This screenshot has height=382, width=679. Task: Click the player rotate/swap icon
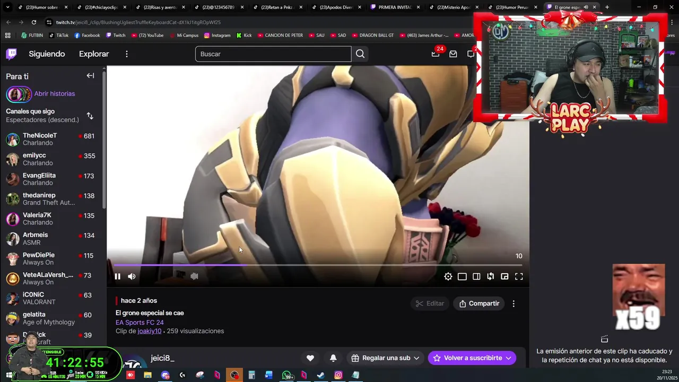click(491, 276)
